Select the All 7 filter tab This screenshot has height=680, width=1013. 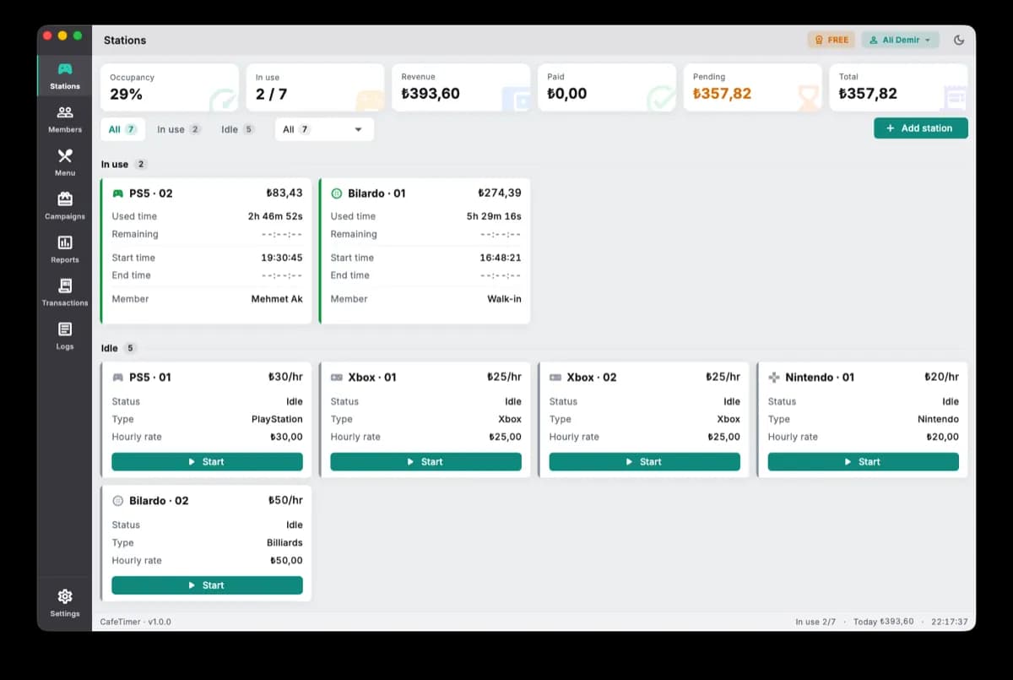click(122, 129)
